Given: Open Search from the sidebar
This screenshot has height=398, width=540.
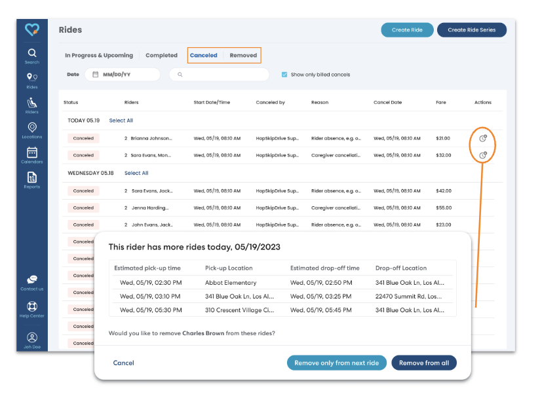Looking at the screenshot, I should click(31, 53).
